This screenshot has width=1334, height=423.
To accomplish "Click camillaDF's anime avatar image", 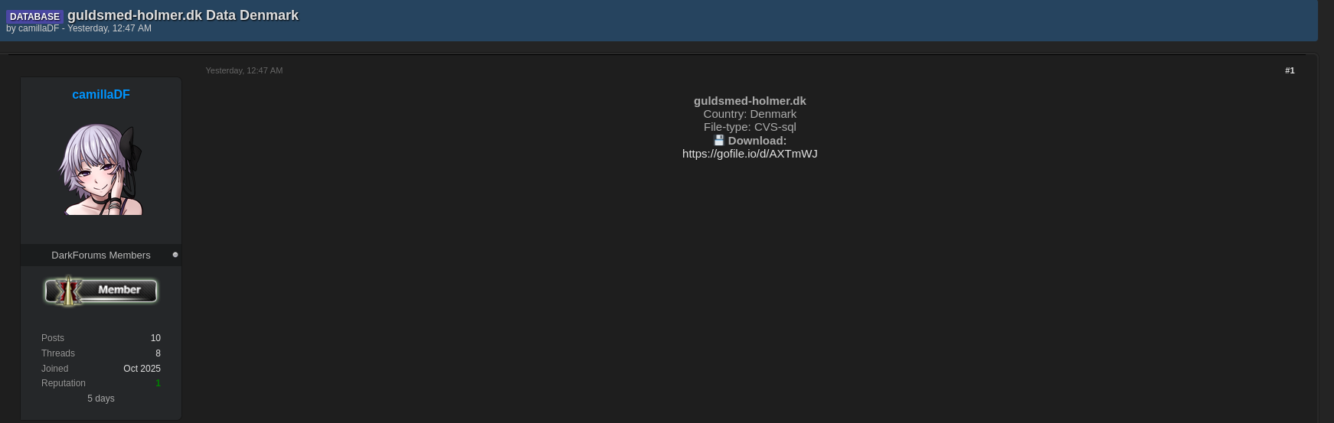I will tap(101, 169).
